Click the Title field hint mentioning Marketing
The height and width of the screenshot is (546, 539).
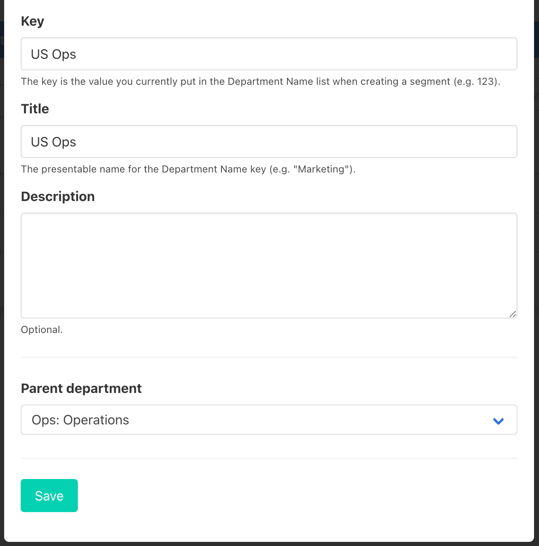click(188, 169)
